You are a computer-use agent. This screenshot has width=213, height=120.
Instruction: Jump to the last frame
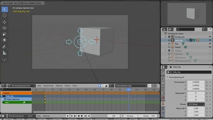(89, 116)
